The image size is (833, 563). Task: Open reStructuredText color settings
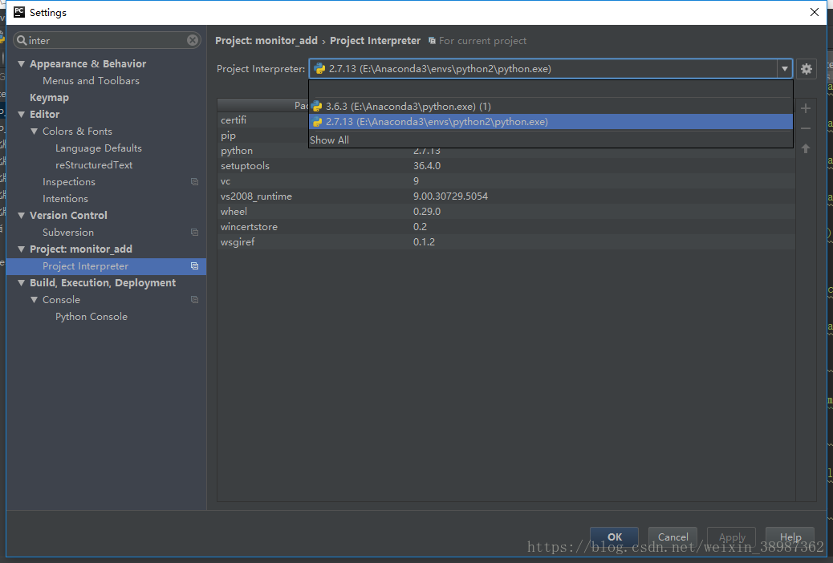[94, 165]
